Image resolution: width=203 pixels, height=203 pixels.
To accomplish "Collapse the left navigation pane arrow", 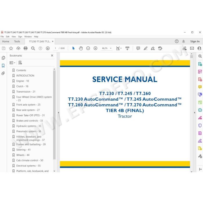I will [59, 113].
